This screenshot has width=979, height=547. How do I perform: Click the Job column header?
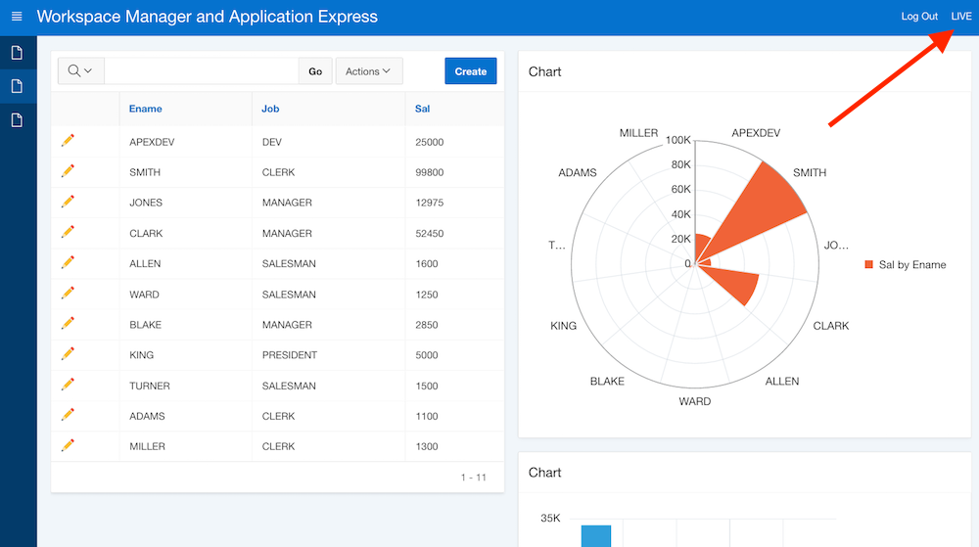pyautogui.click(x=270, y=109)
